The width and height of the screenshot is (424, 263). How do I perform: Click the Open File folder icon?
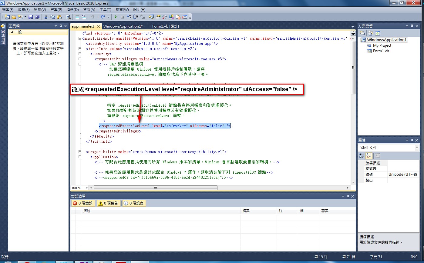pyautogui.click(x=14, y=17)
